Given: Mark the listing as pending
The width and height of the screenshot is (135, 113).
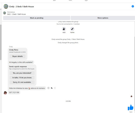Looking at the screenshot, I should coord(37,18).
